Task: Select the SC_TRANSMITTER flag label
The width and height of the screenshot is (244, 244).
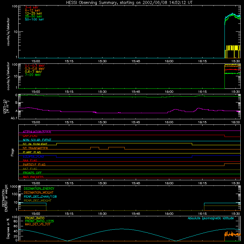Action: (35, 148)
